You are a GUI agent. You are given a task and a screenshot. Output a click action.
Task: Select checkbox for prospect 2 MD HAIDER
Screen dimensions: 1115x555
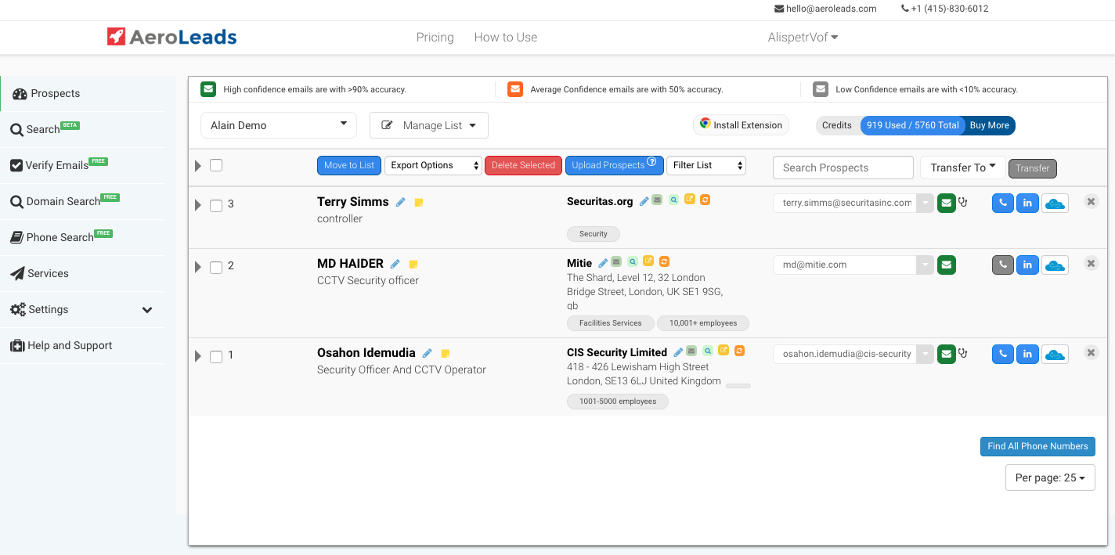point(216,267)
